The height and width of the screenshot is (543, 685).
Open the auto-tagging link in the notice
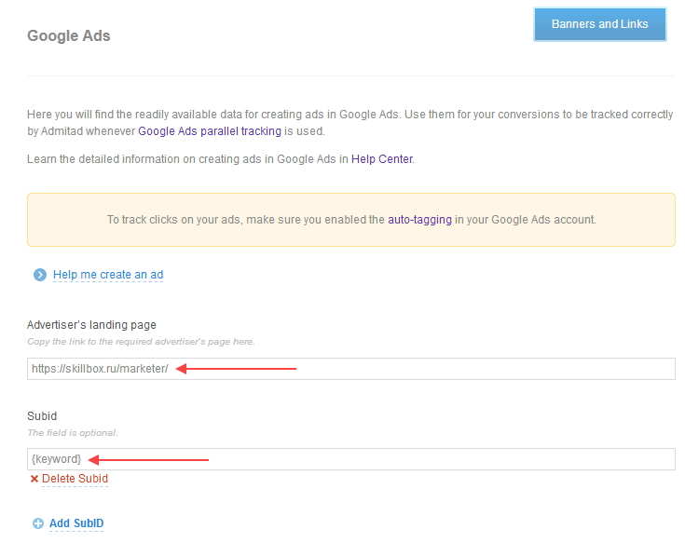coord(419,220)
